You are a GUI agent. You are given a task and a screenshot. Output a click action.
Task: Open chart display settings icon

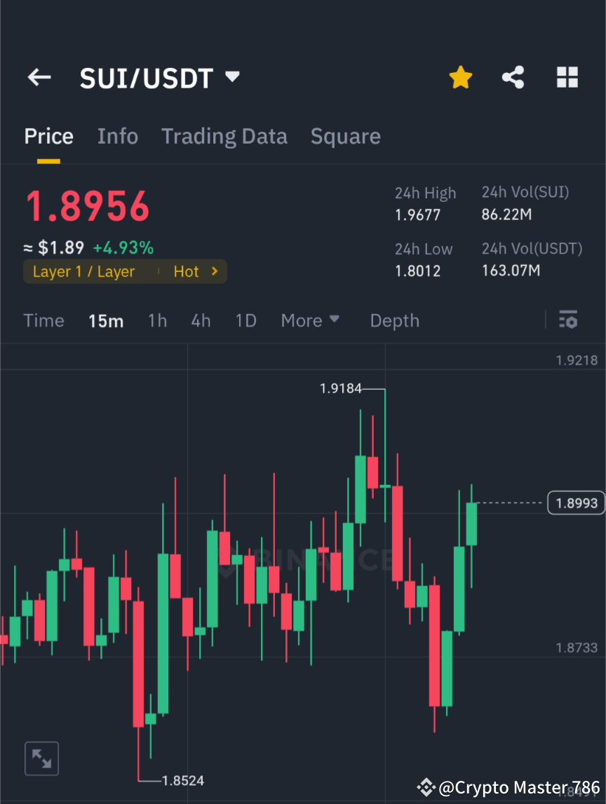(568, 320)
